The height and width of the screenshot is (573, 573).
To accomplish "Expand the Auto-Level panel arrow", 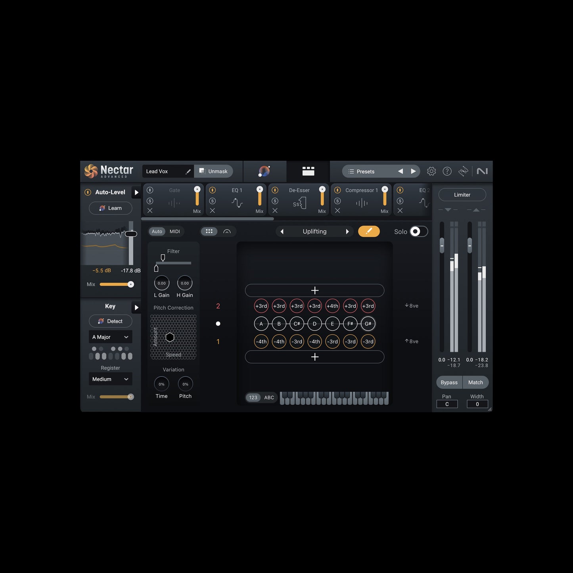I will click(x=136, y=192).
